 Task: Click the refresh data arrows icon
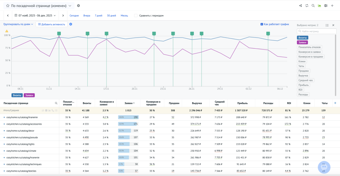[307, 6]
